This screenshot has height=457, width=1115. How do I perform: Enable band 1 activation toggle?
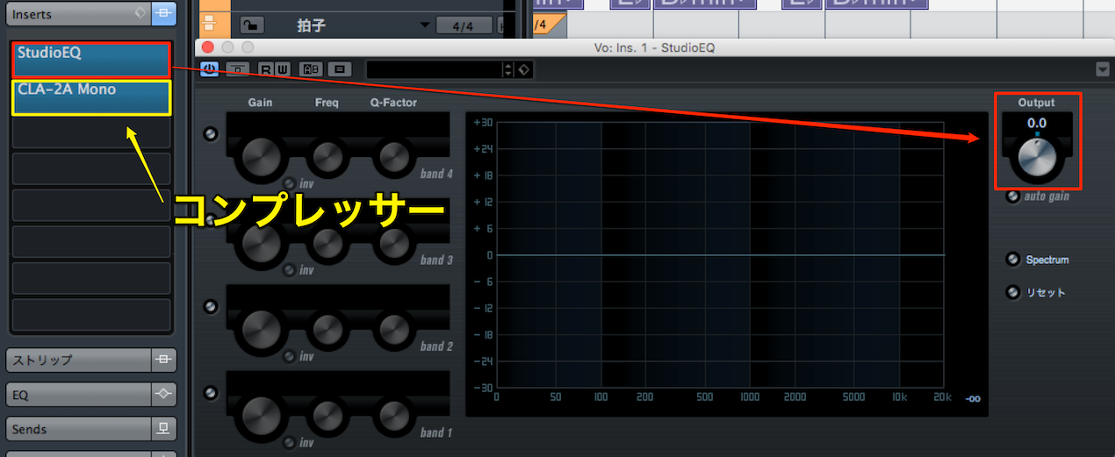click(x=210, y=392)
